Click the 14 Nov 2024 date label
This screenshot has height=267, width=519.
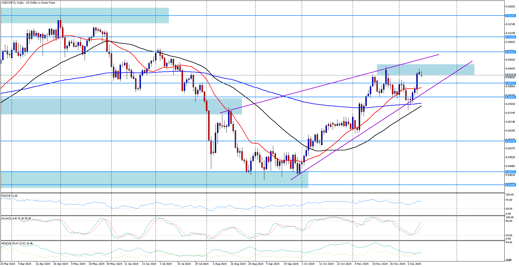380,264
